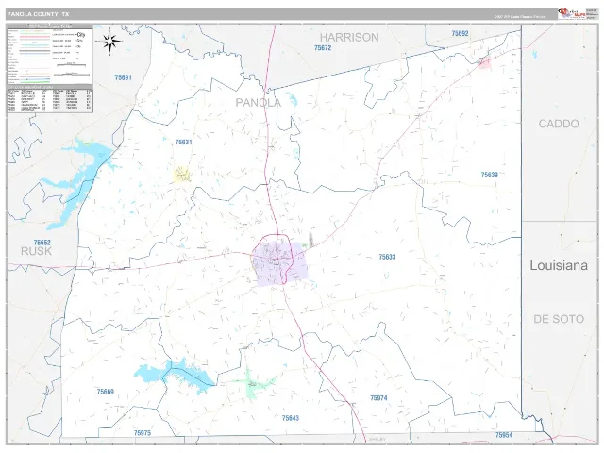Screen dimensions: 604x453
Task: Click ZIP code label 75974
Action: 378,398
